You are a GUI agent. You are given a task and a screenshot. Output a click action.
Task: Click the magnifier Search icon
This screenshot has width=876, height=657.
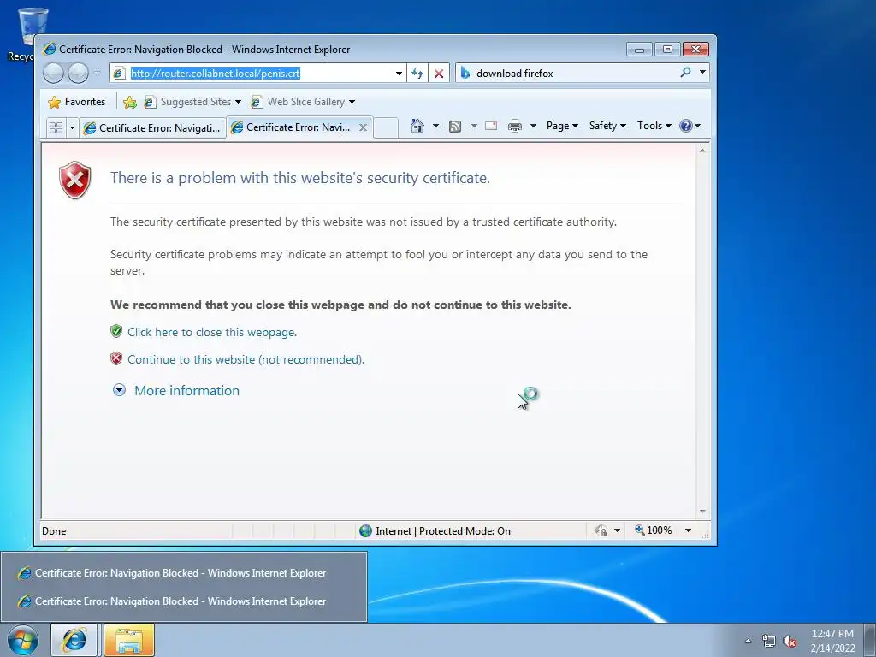click(x=685, y=73)
